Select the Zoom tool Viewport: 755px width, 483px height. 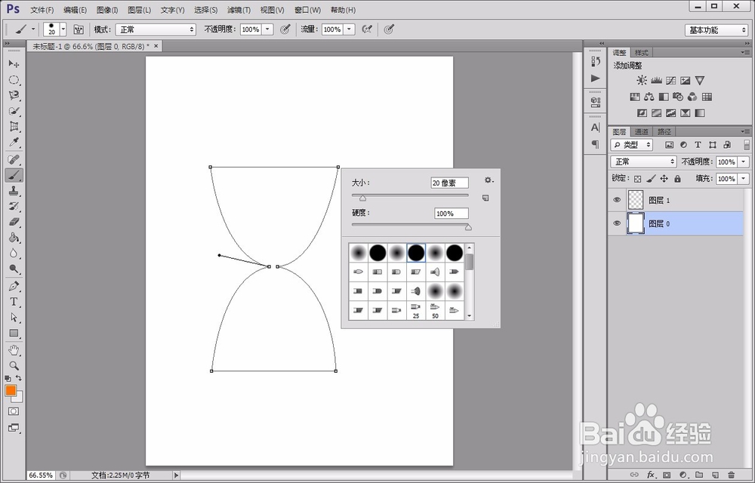click(x=14, y=365)
